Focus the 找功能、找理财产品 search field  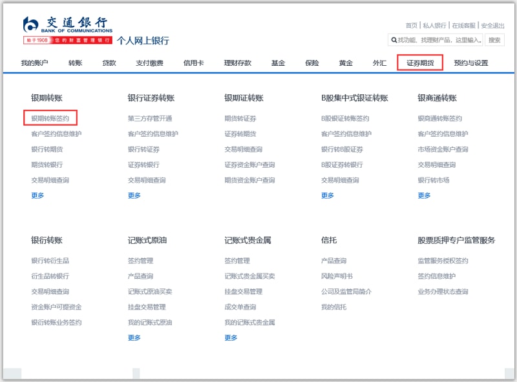click(x=439, y=40)
